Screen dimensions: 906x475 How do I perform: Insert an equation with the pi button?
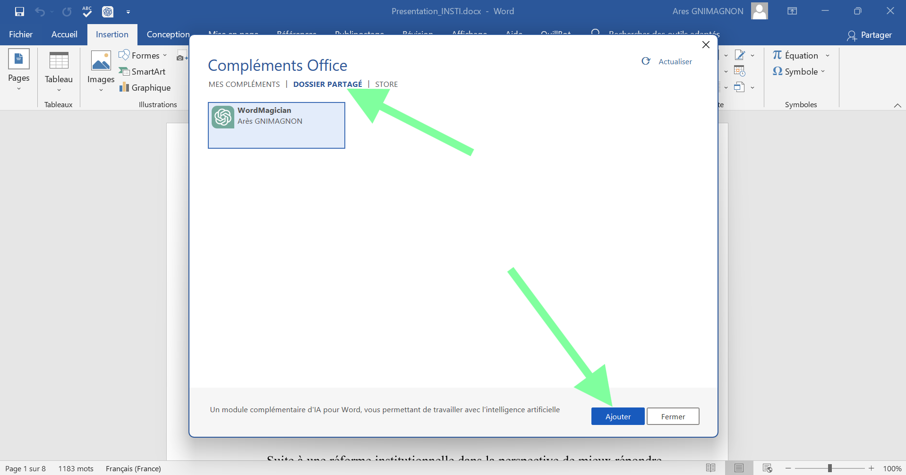coord(795,55)
